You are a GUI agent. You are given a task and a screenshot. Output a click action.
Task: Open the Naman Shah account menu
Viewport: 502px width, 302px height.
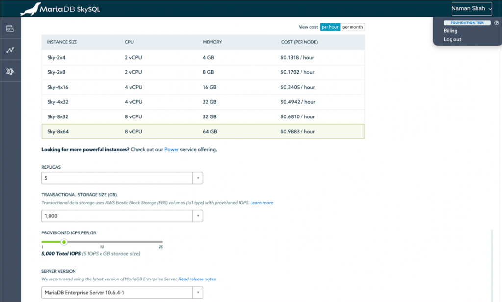click(x=471, y=8)
